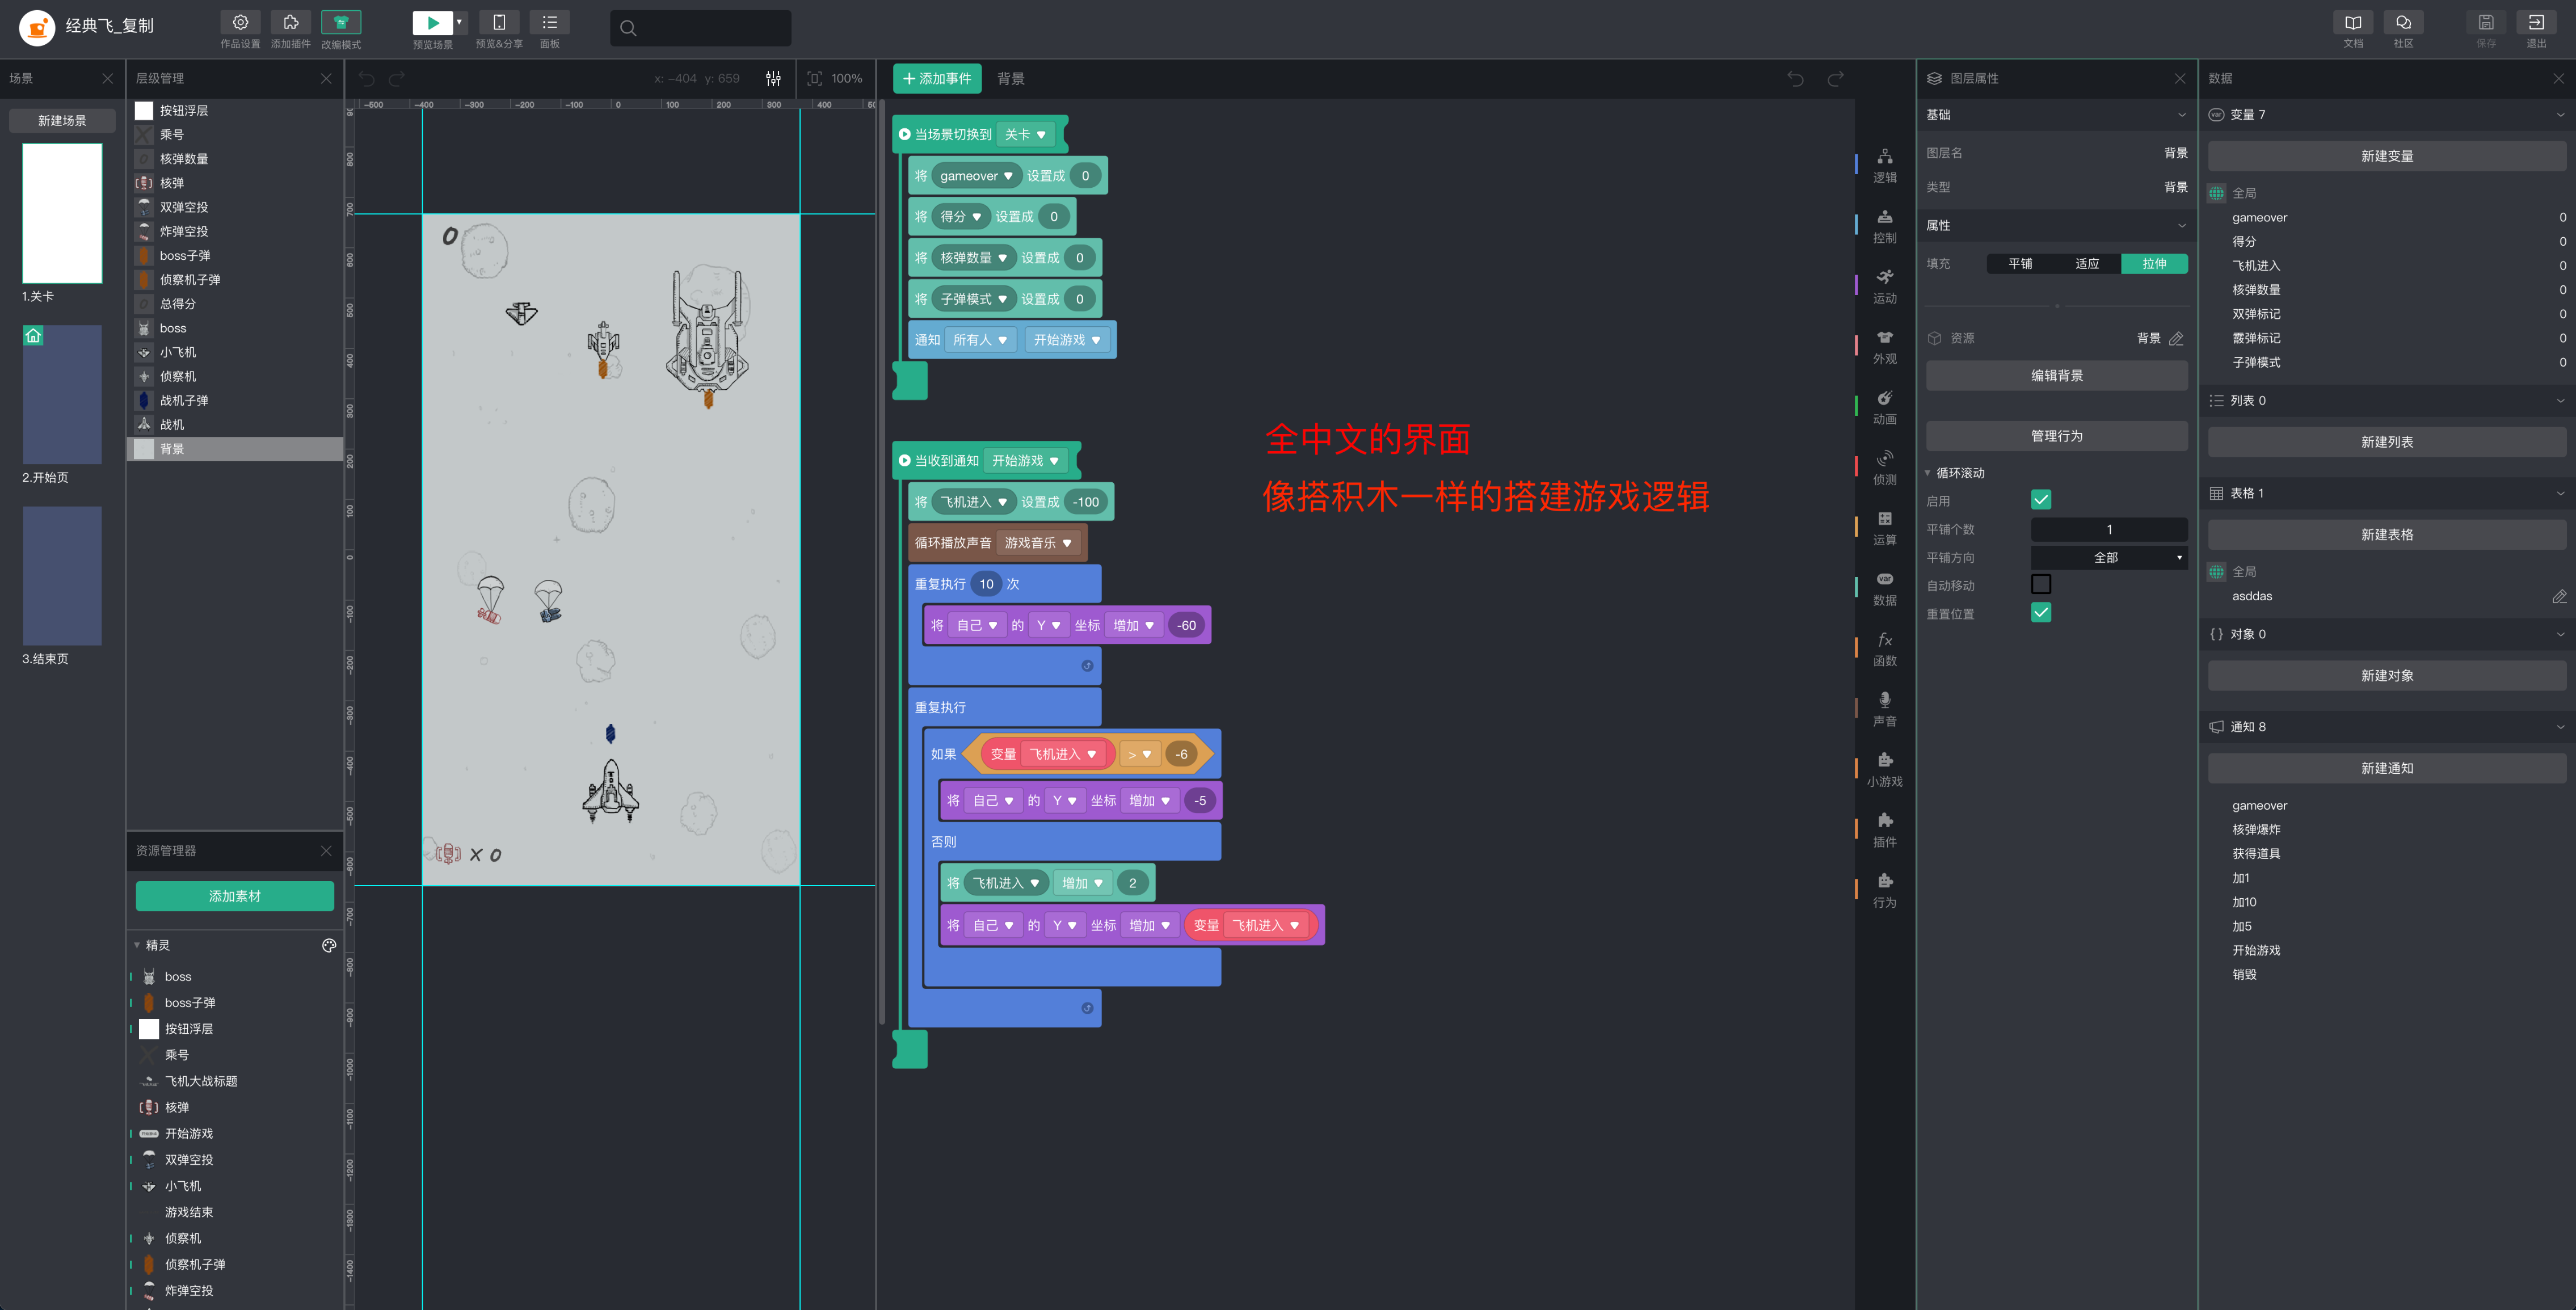Collapse the 属性 section
This screenshot has height=1310, width=2576.
(2181, 226)
